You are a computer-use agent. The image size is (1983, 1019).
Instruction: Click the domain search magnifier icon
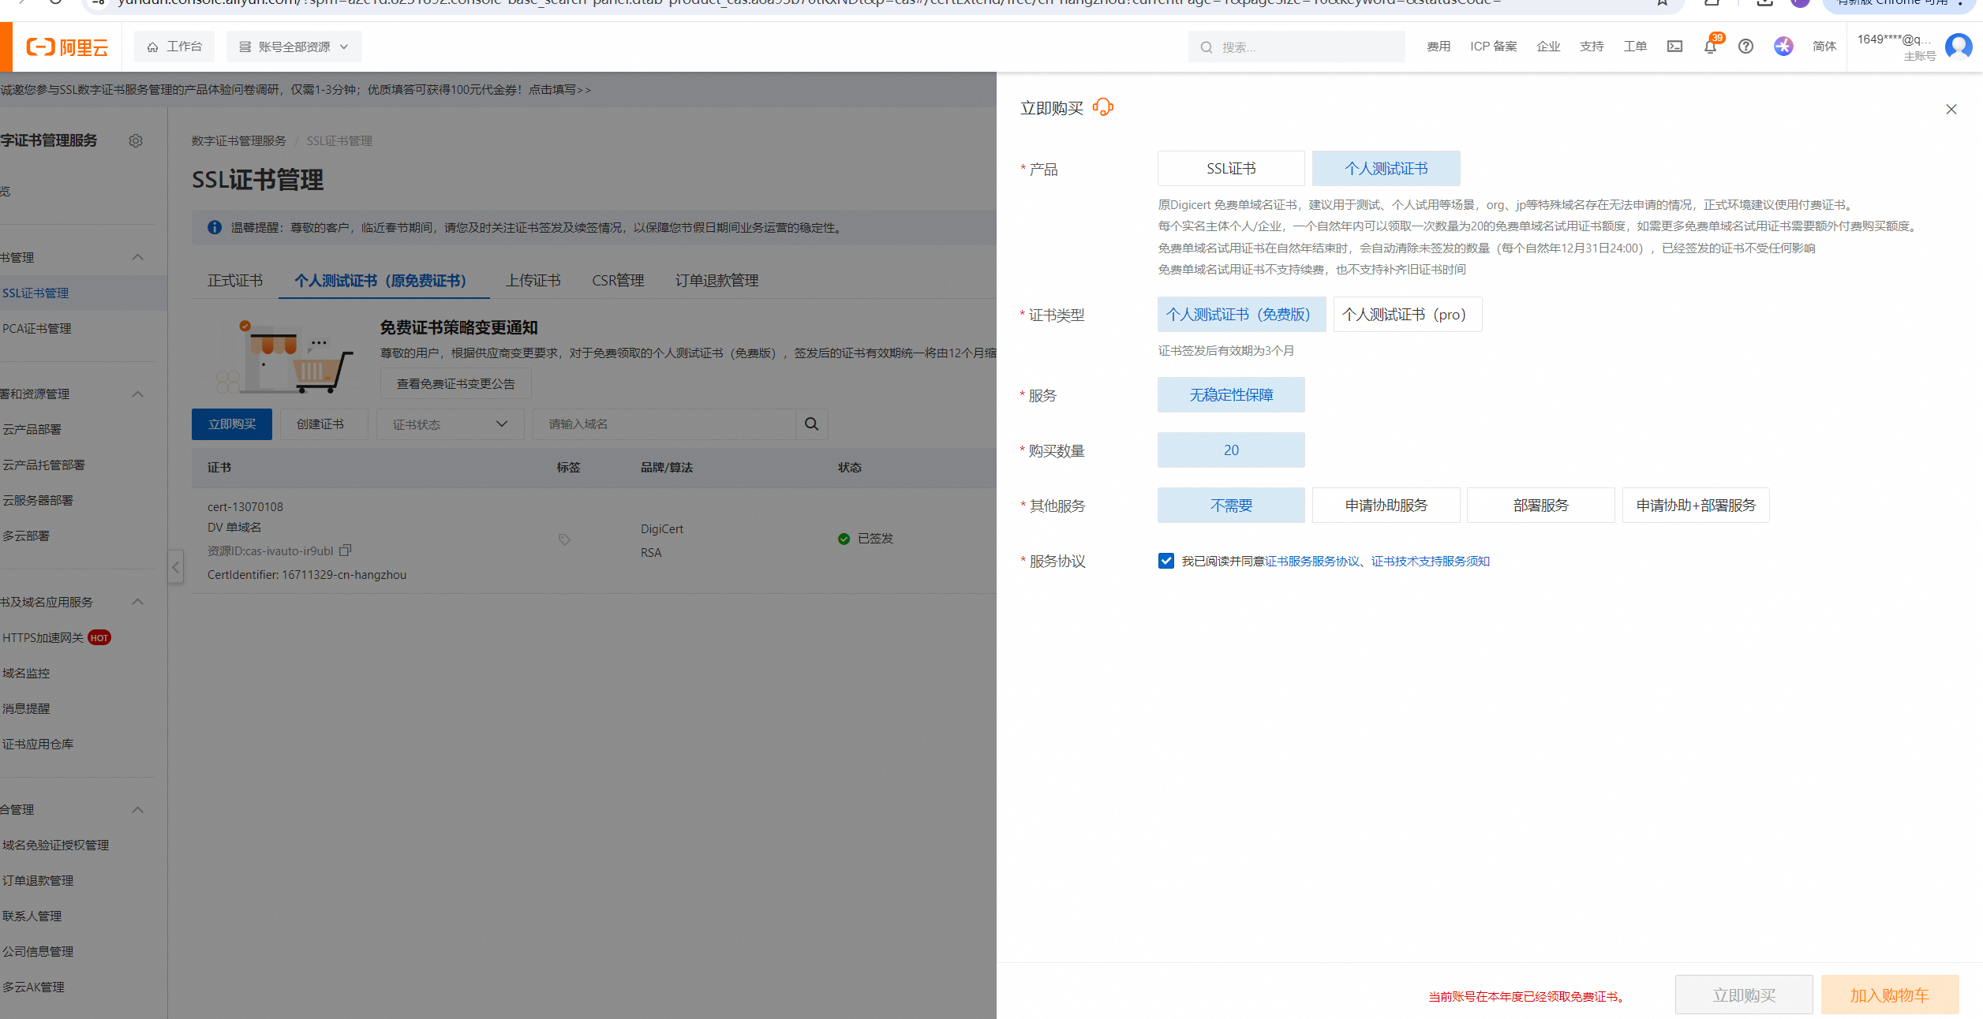click(x=811, y=424)
